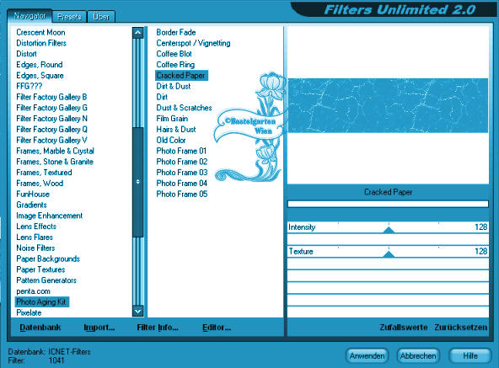This screenshot has width=499, height=368.
Task: Click the Cracked Paper preview image
Action: (388, 105)
